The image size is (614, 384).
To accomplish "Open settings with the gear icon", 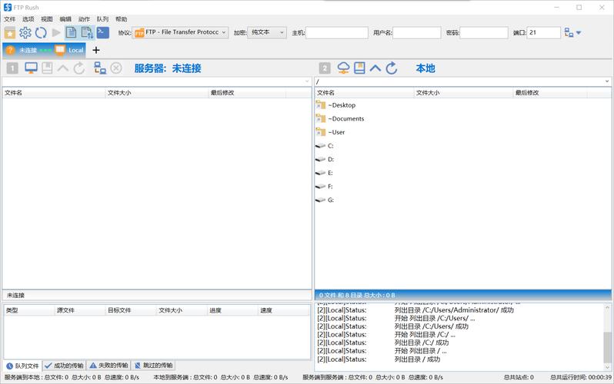I will pyautogui.click(x=25, y=33).
